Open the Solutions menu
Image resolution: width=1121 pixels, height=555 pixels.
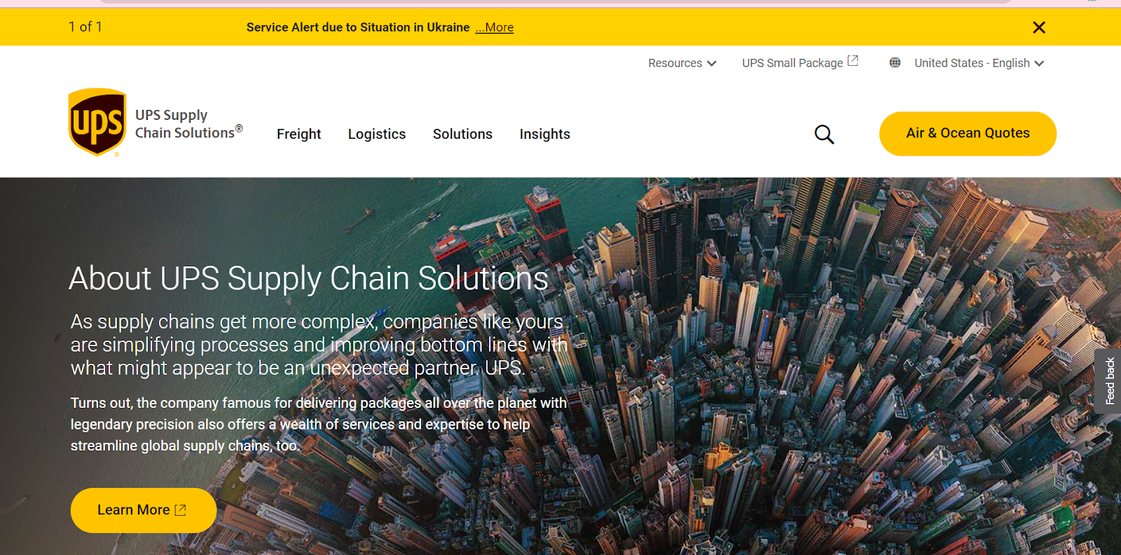click(x=462, y=134)
